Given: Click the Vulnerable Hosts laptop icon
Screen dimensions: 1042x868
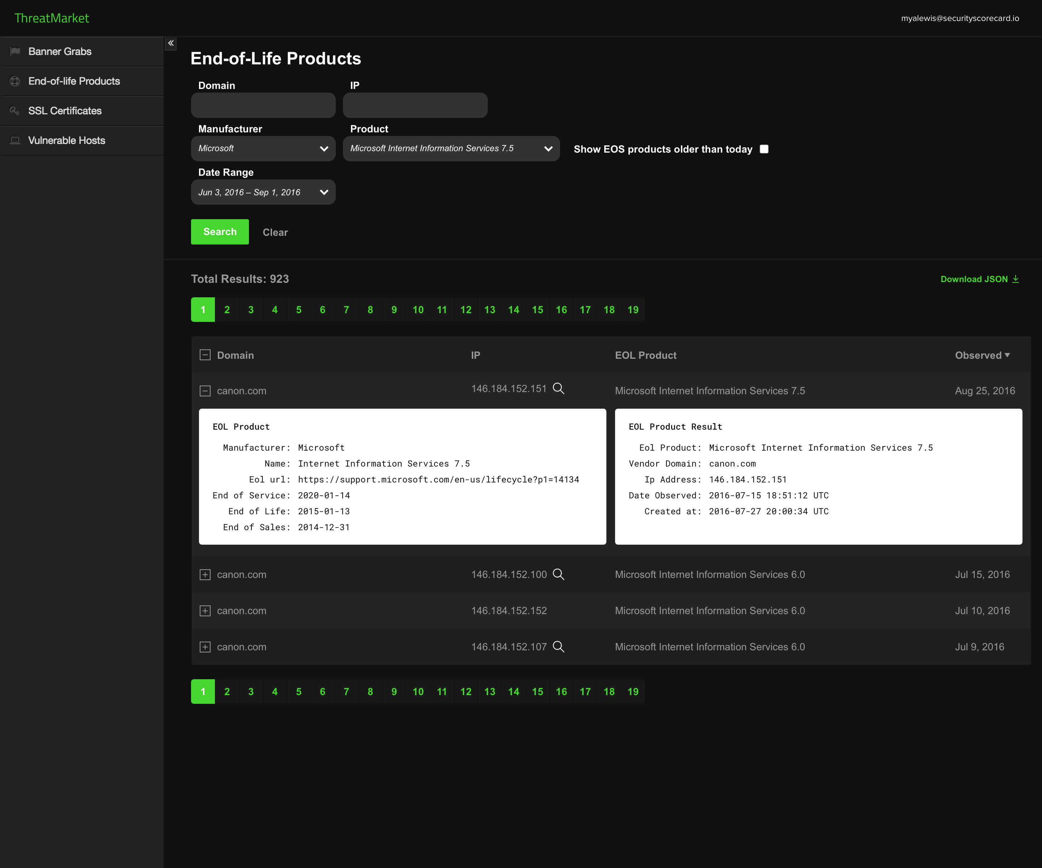Looking at the screenshot, I should 15,140.
